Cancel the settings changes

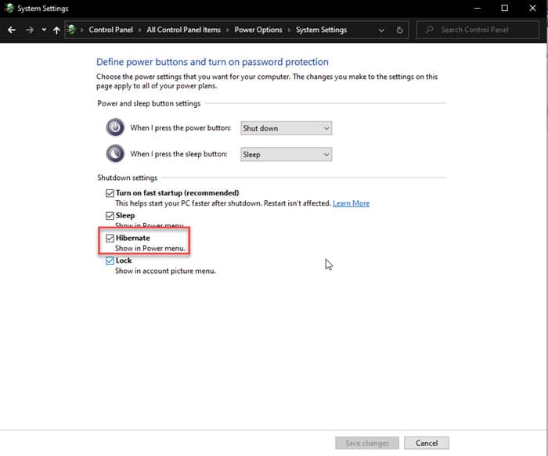[x=427, y=443]
